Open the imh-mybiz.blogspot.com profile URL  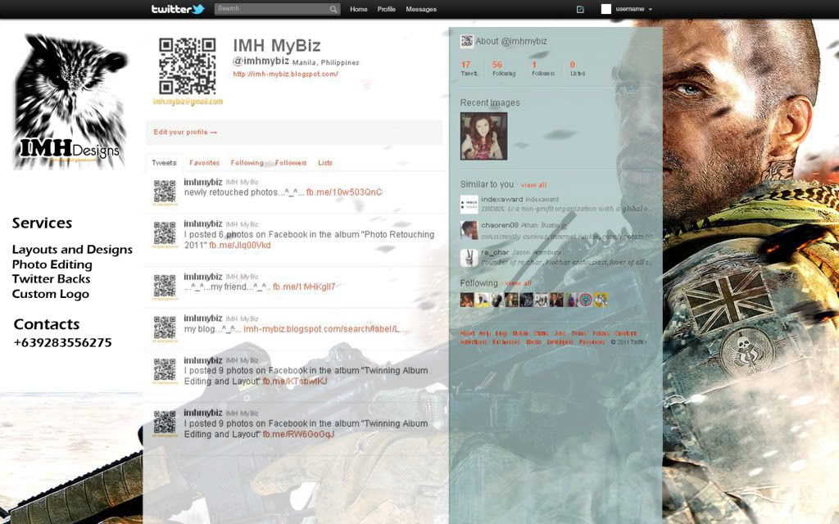coord(285,74)
